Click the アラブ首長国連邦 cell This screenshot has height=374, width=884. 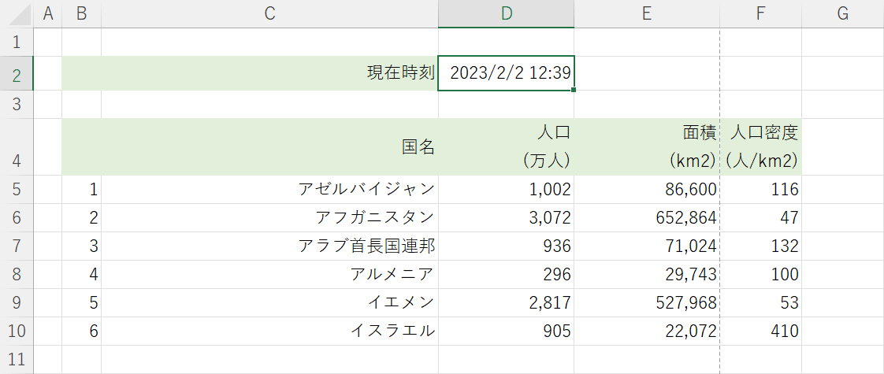pos(269,246)
